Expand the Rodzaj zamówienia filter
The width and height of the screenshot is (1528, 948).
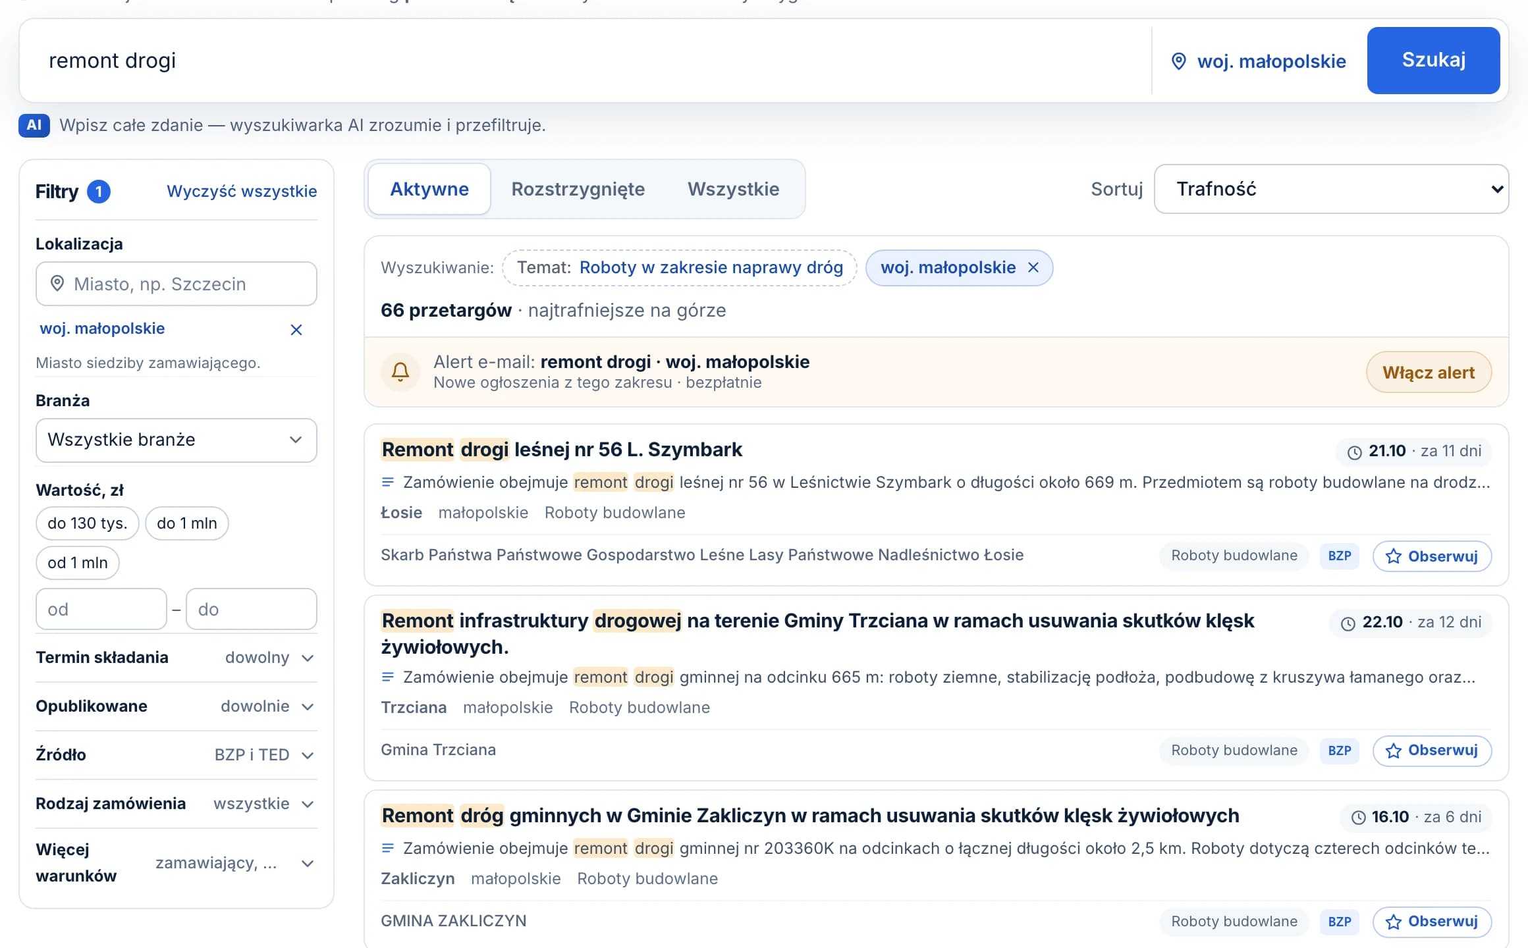point(177,804)
